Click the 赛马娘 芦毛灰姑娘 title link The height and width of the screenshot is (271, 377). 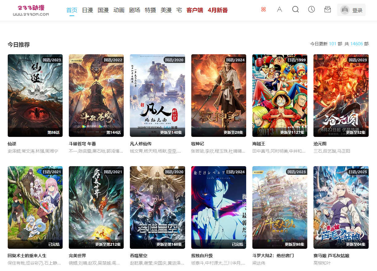click(331, 256)
